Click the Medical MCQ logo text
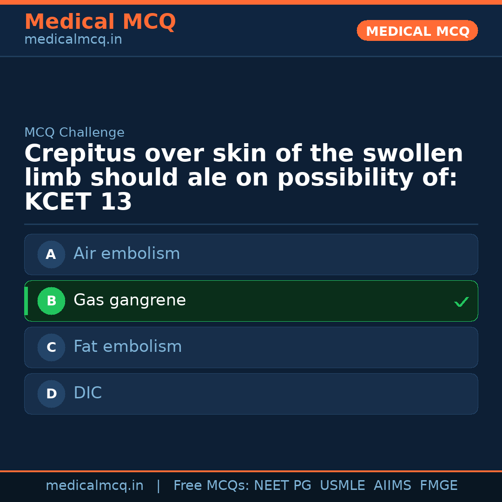Image resolution: width=502 pixels, height=502 pixels. click(100, 22)
